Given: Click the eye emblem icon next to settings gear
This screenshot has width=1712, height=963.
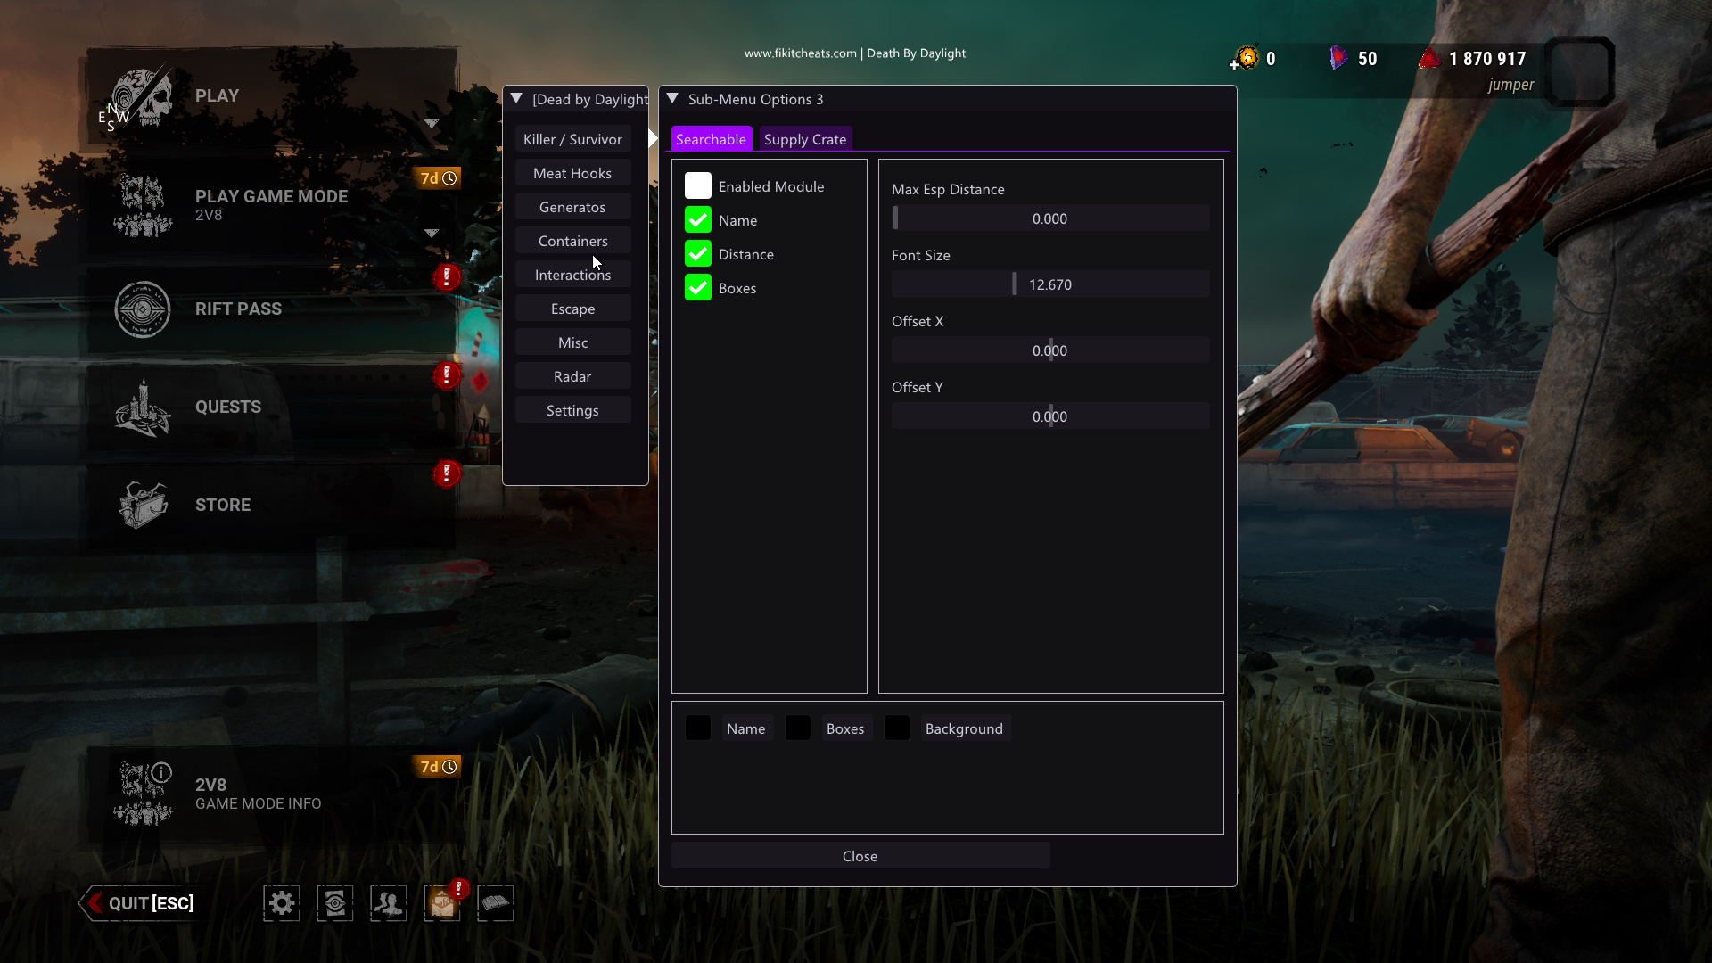Looking at the screenshot, I should (x=334, y=903).
